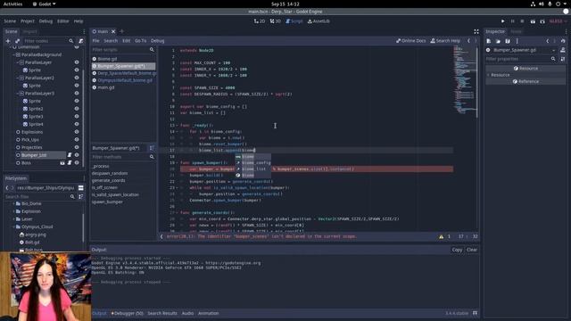Open the GLES3 renderer dropdown
The width and height of the screenshot is (571, 321).
tap(558, 21)
